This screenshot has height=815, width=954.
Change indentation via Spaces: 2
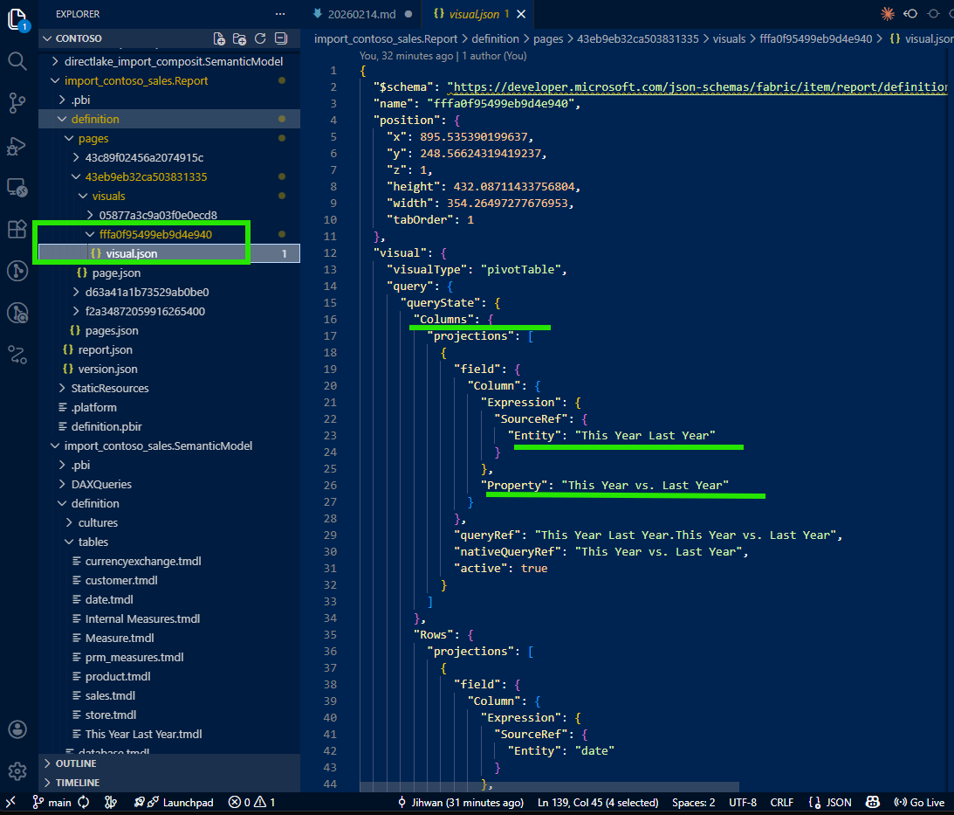pos(693,802)
